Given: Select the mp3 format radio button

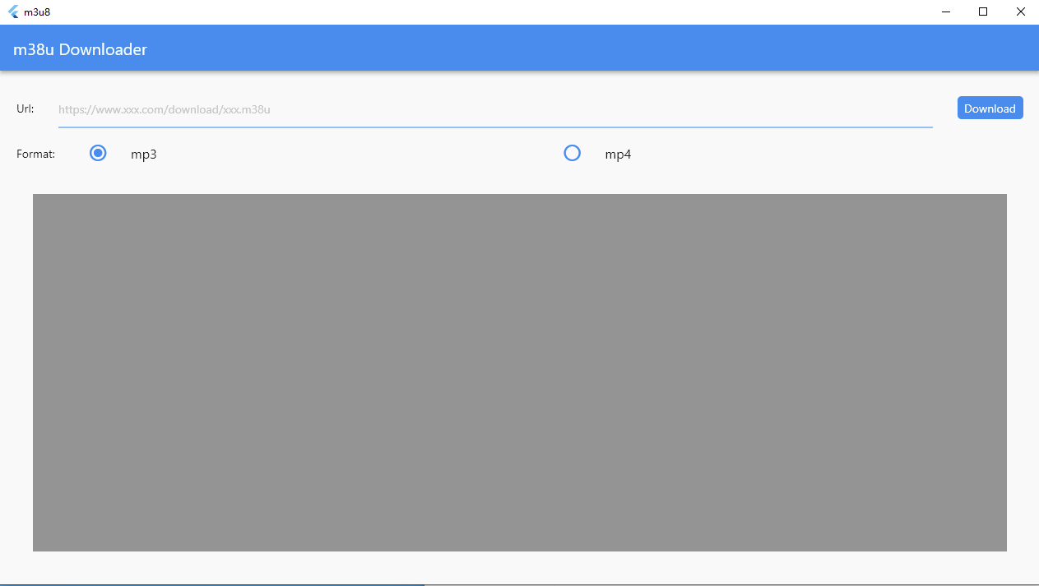Looking at the screenshot, I should click(98, 153).
